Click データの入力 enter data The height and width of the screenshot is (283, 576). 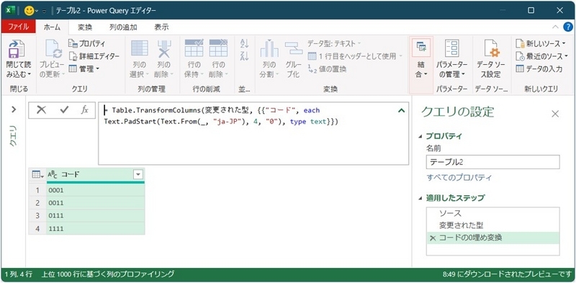click(539, 68)
